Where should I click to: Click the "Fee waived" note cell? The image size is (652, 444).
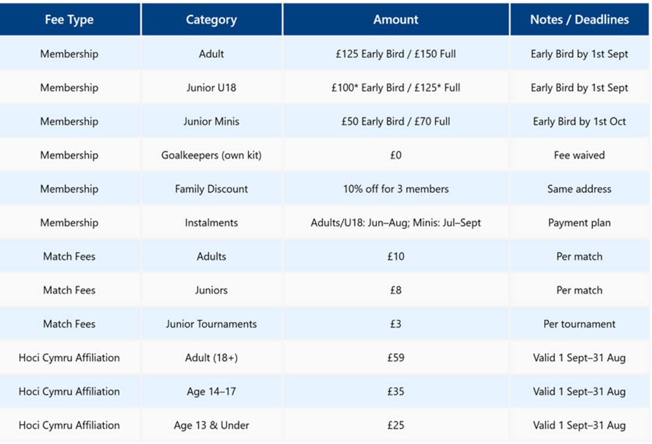[x=579, y=155]
